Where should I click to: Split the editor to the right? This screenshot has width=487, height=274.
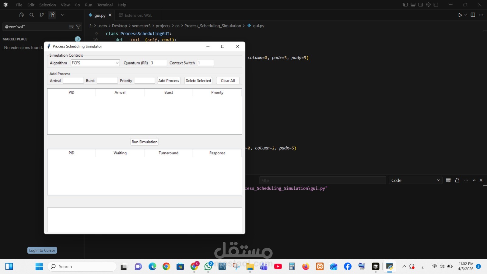[473, 15]
